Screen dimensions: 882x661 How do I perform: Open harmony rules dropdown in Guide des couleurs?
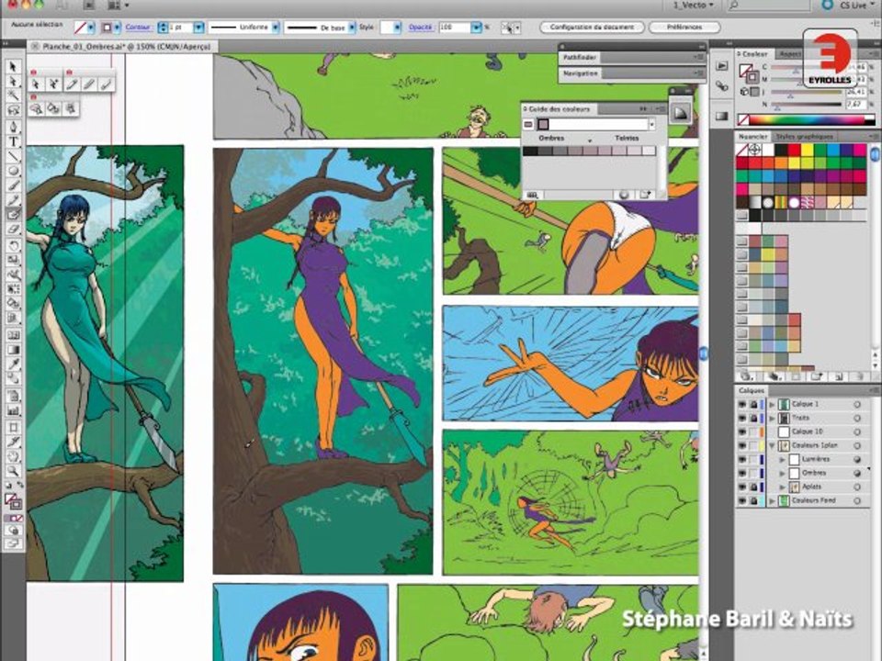(652, 124)
